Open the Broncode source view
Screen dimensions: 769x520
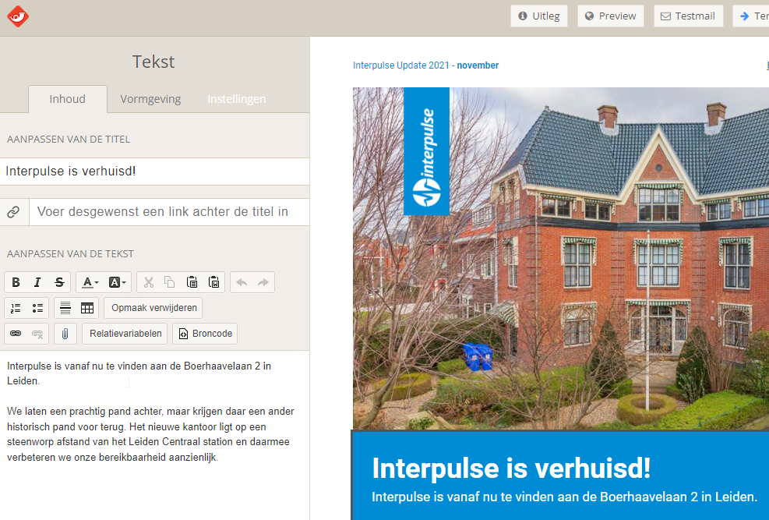[205, 334]
